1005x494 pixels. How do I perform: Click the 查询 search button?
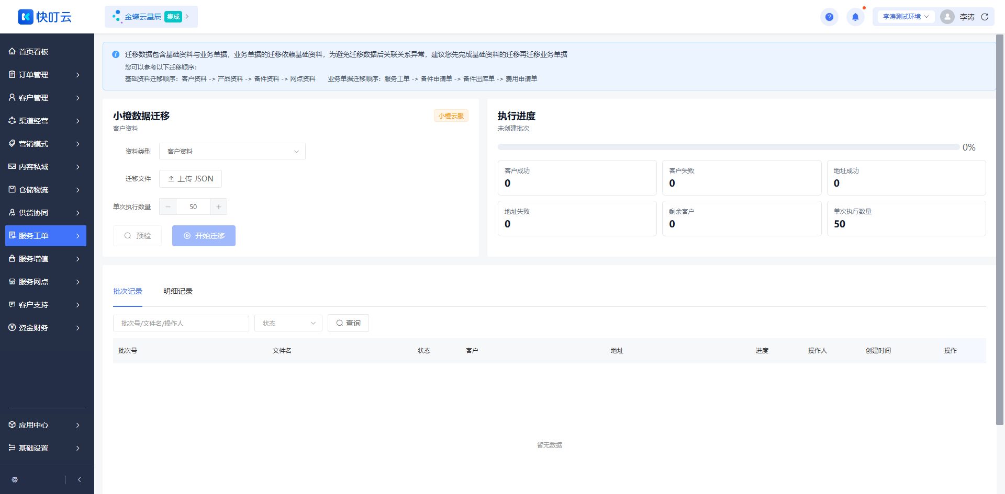(348, 323)
